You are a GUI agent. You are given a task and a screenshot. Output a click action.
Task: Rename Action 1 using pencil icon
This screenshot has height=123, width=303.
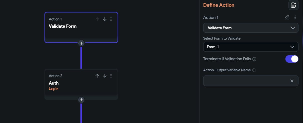[287, 17]
